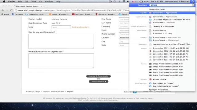This screenshot has width=197, height=110.
Task: Open the volume icon in menu bar
Action: pos(128,2)
